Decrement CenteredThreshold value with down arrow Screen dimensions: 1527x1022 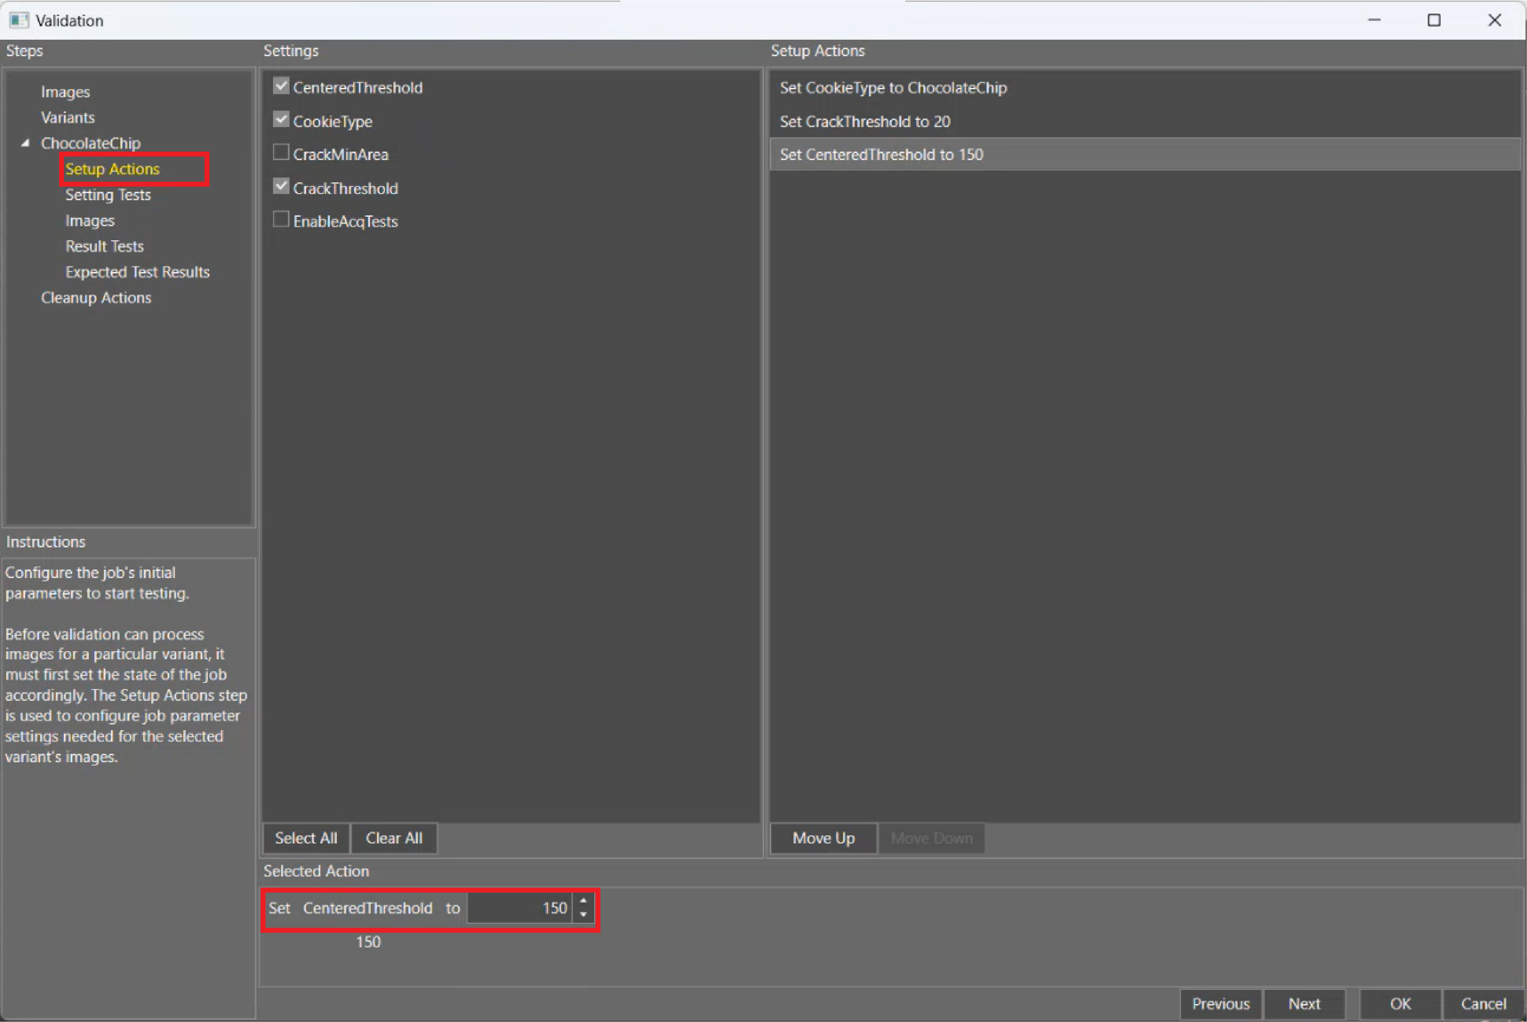[x=583, y=915]
